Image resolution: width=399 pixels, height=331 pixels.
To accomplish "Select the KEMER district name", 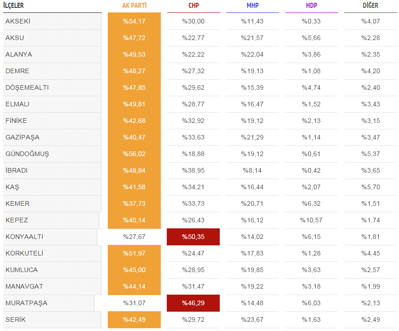I will 18,203.
